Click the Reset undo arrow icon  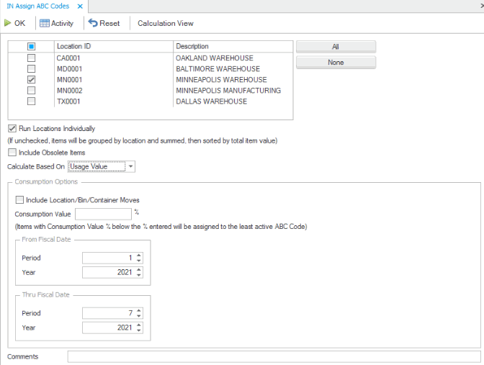93,23
